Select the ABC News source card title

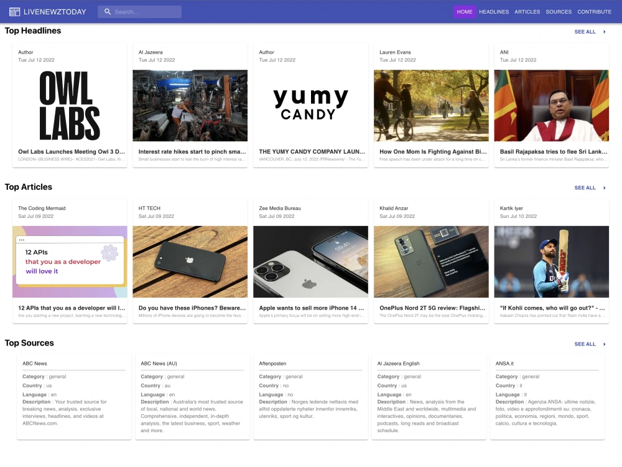pos(34,364)
